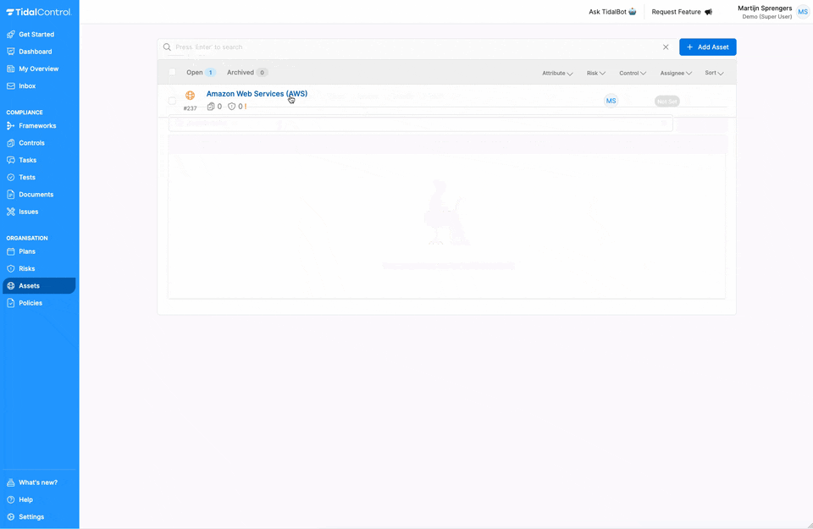The width and height of the screenshot is (813, 529).
Task: Open the Sort options dropdown
Action: (713, 73)
